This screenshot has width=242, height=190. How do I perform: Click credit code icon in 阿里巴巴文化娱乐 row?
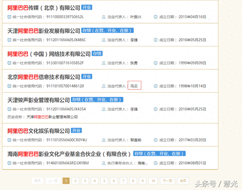tap(9, 140)
